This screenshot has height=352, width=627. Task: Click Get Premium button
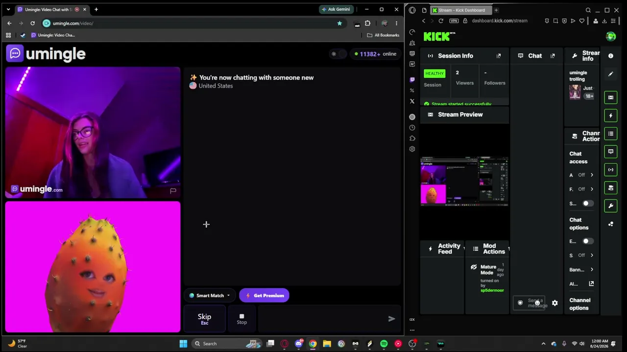pos(264,296)
